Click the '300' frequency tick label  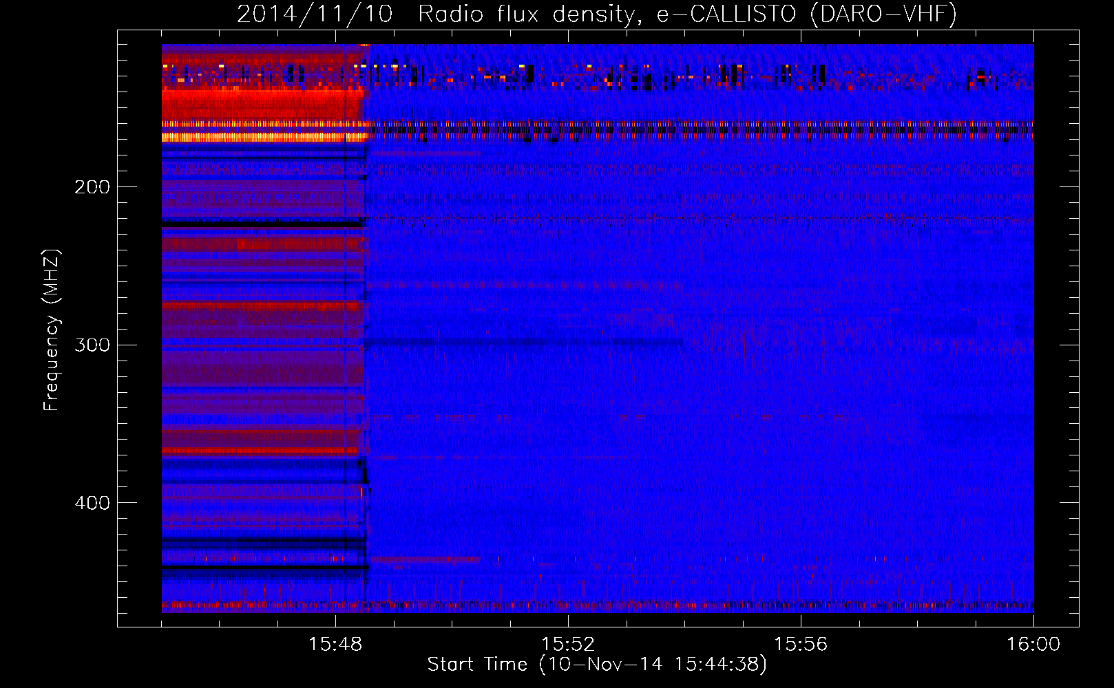point(92,345)
